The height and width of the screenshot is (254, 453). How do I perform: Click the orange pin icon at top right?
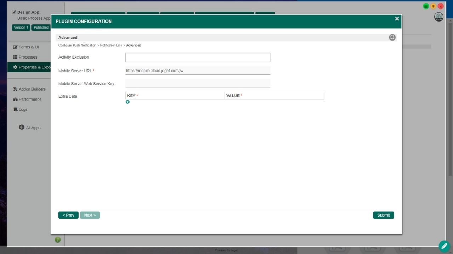point(433,6)
